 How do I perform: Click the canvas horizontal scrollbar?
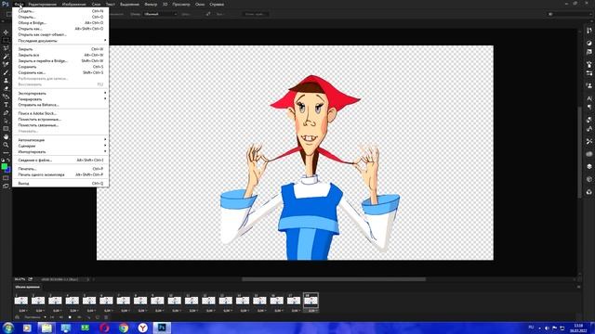point(334,279)
